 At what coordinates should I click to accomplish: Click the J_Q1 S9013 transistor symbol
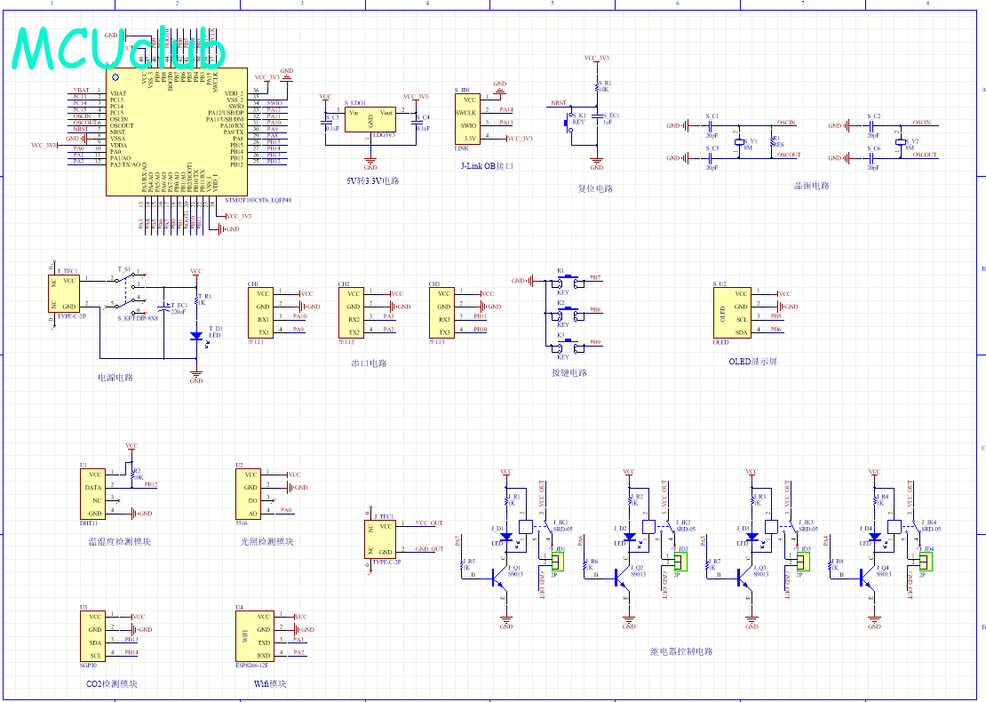(x=502, y=576)
